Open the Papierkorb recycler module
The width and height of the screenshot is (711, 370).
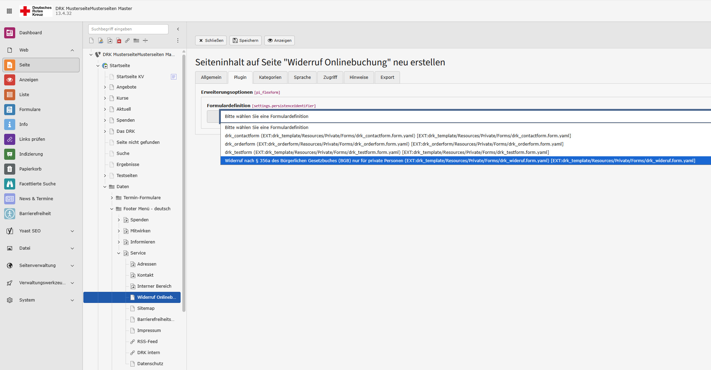(x=41, y=169)
